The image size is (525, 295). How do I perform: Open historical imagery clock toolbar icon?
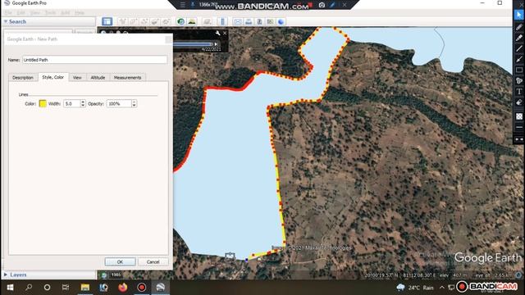[180, 22]
